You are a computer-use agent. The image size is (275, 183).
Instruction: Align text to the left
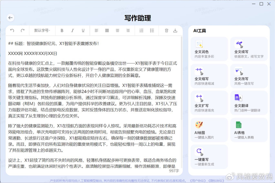(97, 31)
